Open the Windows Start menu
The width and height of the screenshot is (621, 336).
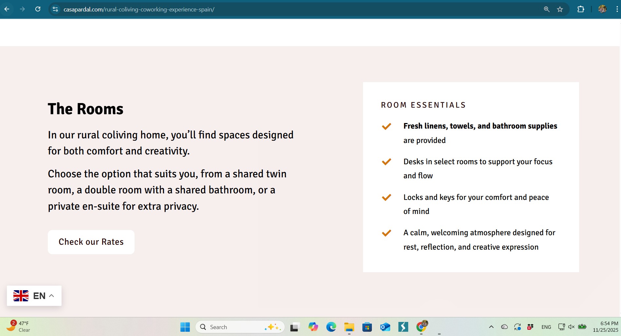(x=185, y=327)
